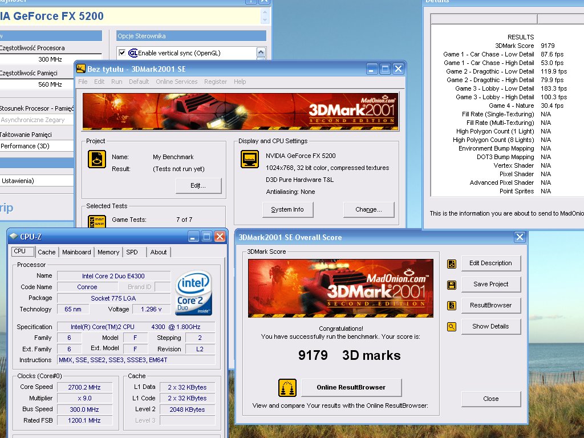Click the Opcje Sterownika header
Viewport: 584px width, 438px height.
coord(192,36)
